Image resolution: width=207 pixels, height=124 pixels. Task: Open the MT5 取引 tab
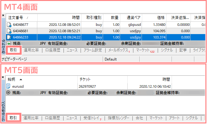tap(13, 118)
